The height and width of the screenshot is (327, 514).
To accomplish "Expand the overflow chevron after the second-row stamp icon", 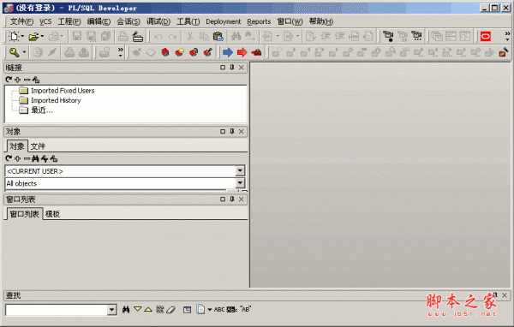I will tap(120, 51).
